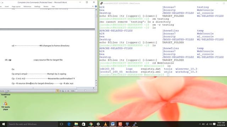Open the VLC media player desktop shortcut

click(x=6, y=105)
